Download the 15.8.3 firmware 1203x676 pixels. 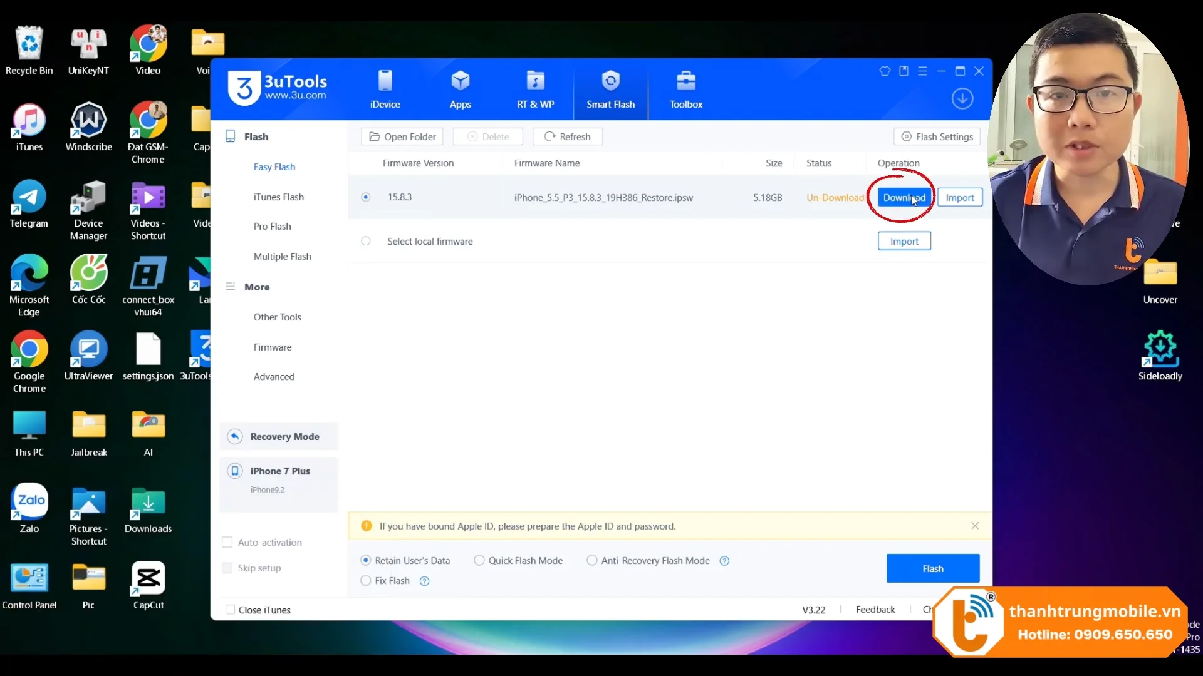click(x=904, y=197)
